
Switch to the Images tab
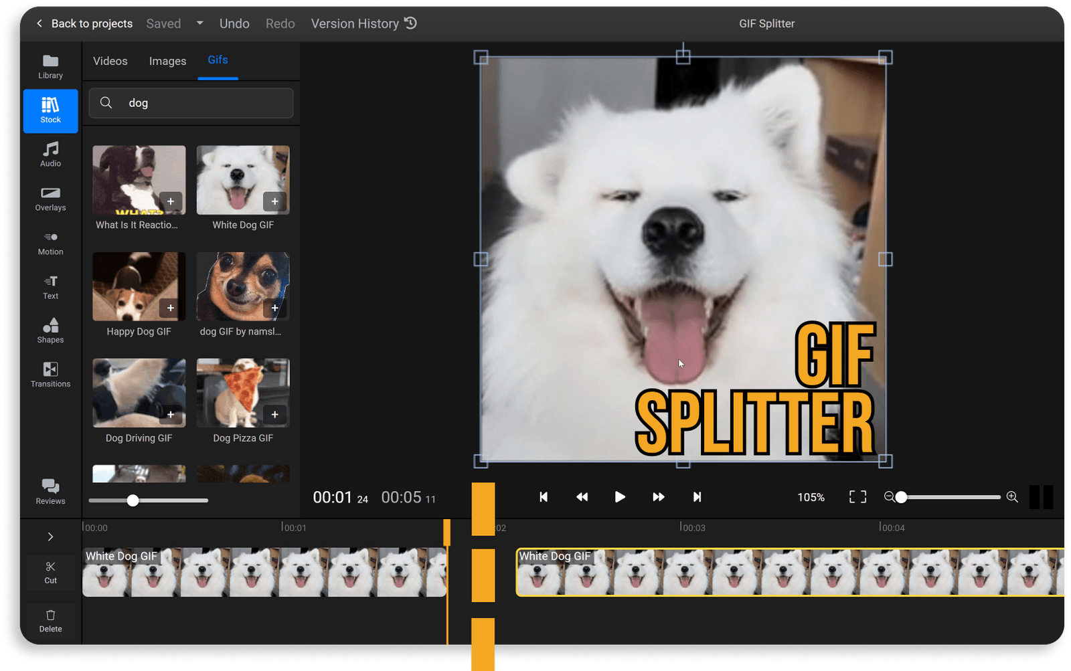(x=167, y=60)
